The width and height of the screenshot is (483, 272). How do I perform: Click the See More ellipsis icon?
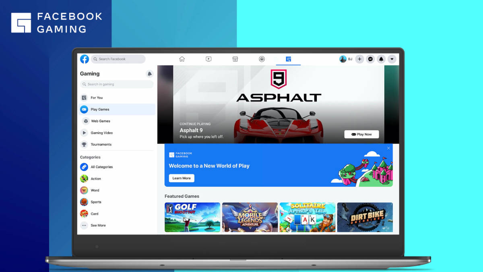pos(84,225)
